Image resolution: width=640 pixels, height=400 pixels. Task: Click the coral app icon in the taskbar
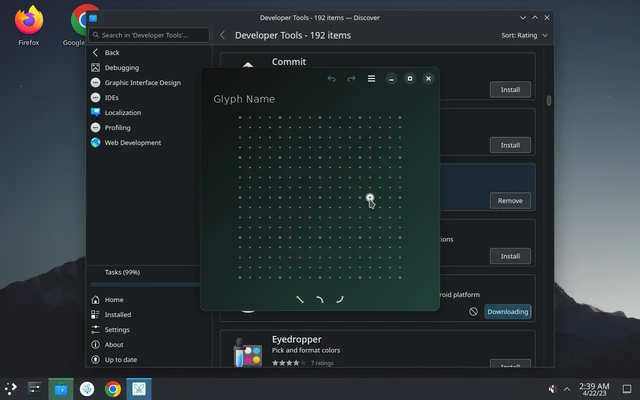pyautogui.click(x=87, y=388)
